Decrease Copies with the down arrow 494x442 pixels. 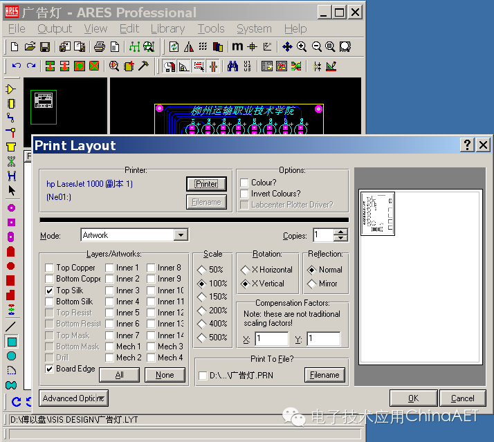pyautogui.click(x=340, y=238)
